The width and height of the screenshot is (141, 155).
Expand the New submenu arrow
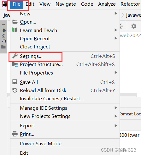coord(116,14)
